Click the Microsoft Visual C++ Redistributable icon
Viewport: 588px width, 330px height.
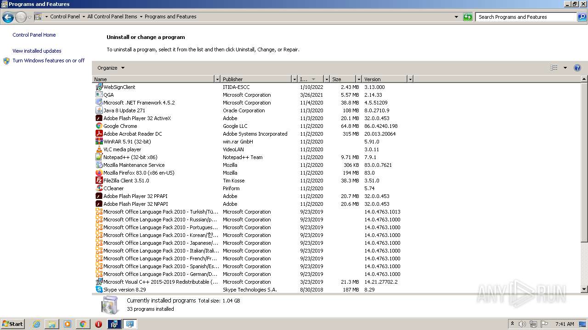[x=99, y=282]
